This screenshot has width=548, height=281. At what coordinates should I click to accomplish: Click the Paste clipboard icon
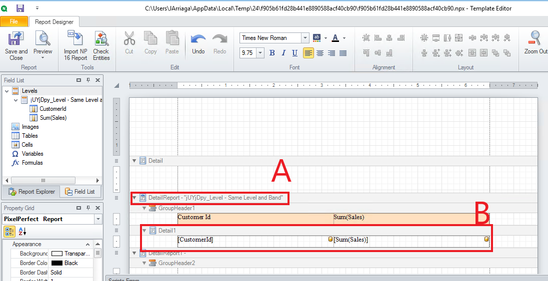[172, 38]
